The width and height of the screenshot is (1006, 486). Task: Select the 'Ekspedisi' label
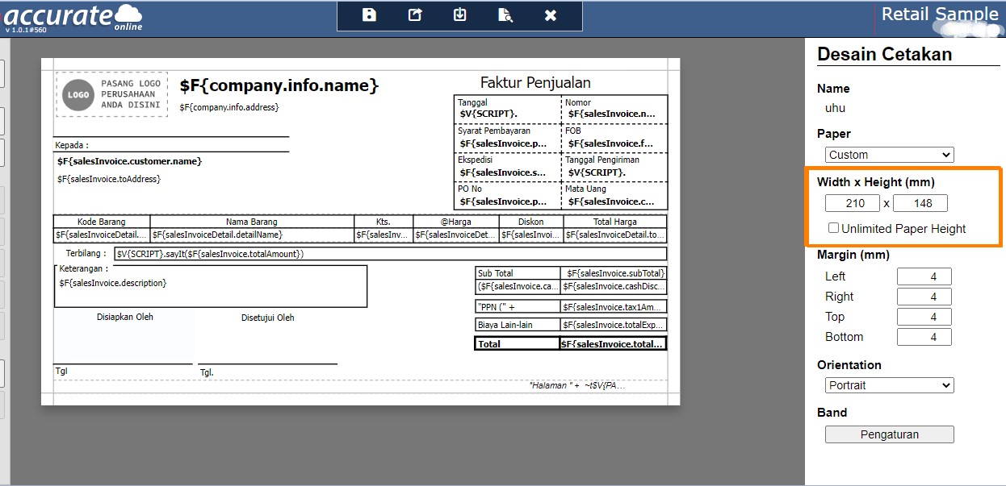(x=476, y=160)
